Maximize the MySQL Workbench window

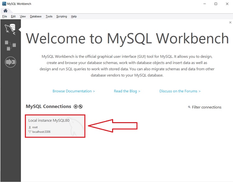pyautogui.click(x=216, y=4)
